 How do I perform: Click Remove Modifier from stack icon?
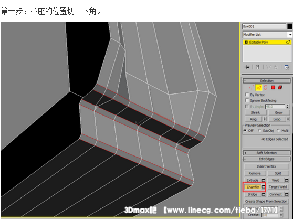click(x=276, y=67)
